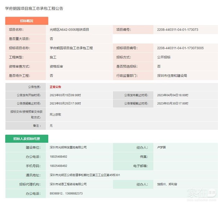Image resolution: width=218 pixels, height=202 pixels.
Task: Click the office phone 18025548492 value
Action: tap(59, 157)
